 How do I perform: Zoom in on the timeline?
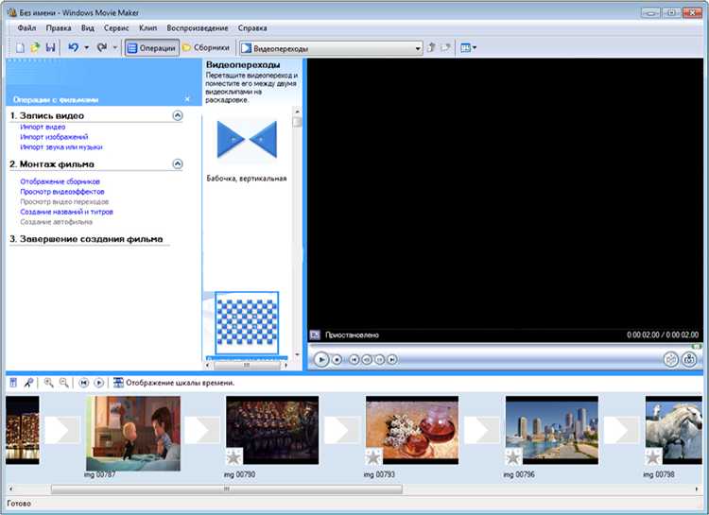pos(48,383)
